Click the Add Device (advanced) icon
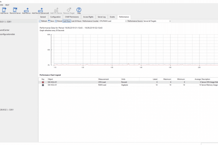The width and height of the screenshot is (218, 145). tap(40, 11)
